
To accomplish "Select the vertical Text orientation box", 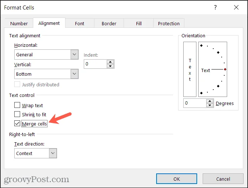I will coord(190,69).
